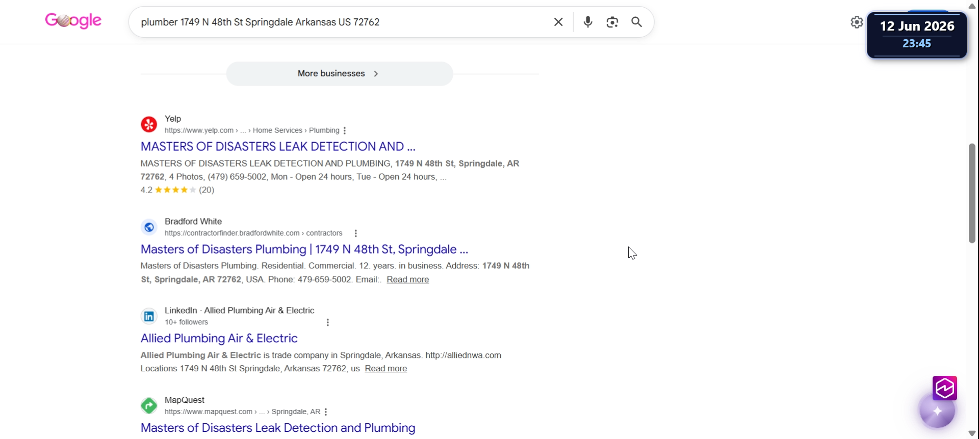Click the Google logo
Screen dimensions: 979x439
click(x=73, y=21)
